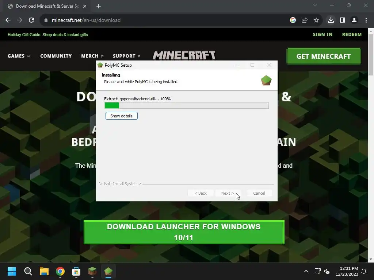
Task: Minimize the PolyMC Setup window
Action: [x=236, y=65]
